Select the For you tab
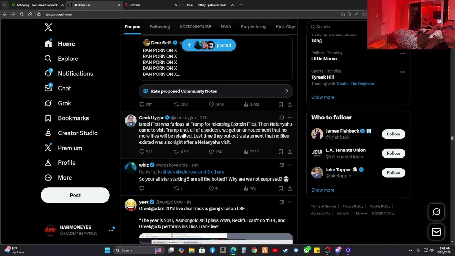 (133, 27)
